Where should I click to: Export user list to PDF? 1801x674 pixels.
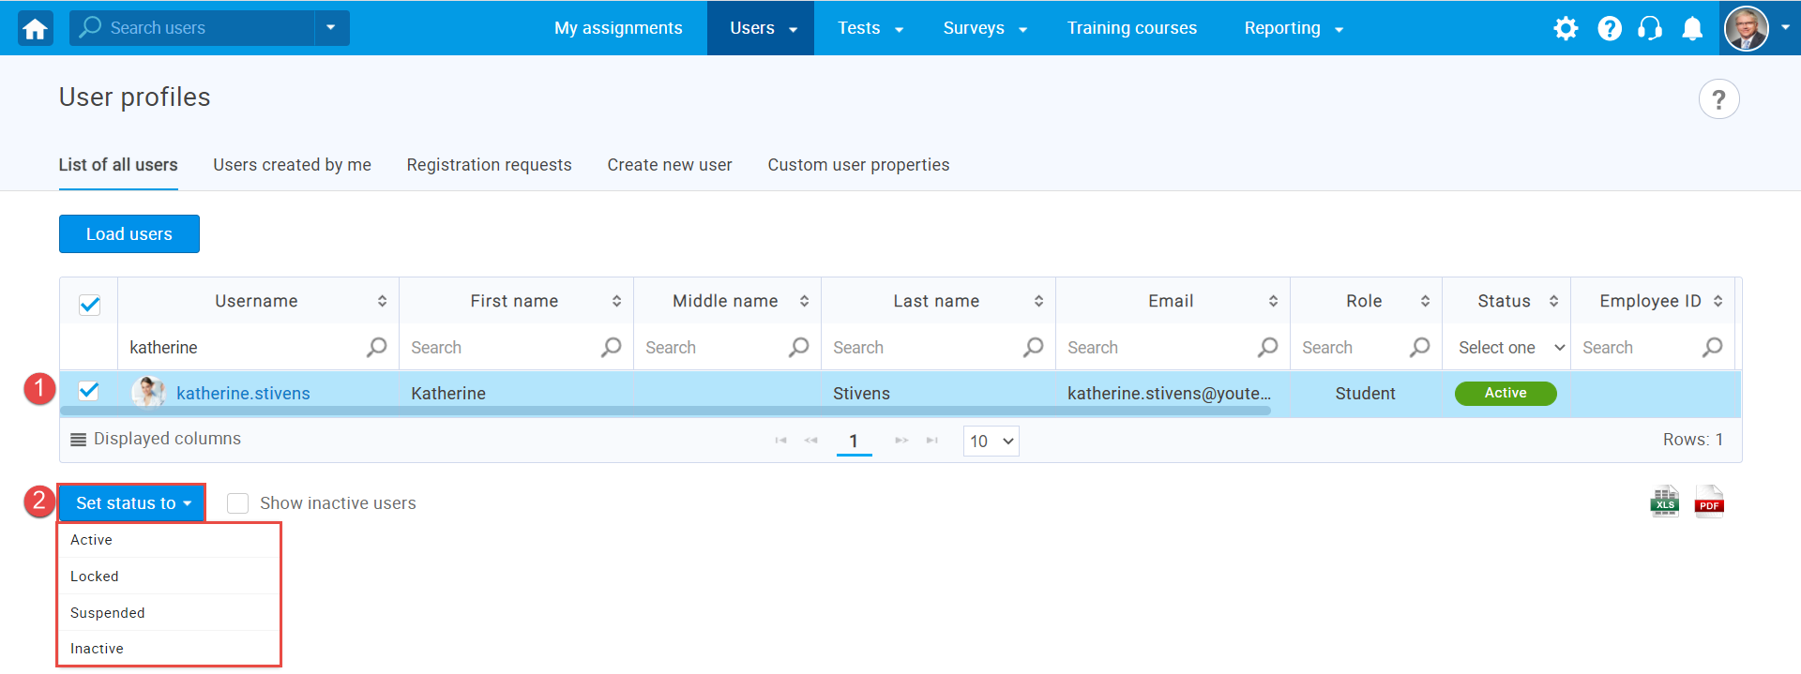point(1709,502)
